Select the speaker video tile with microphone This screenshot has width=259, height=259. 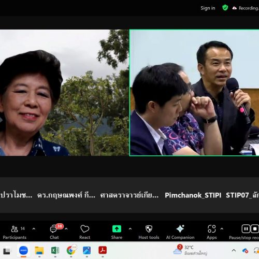tap(194, 93)
